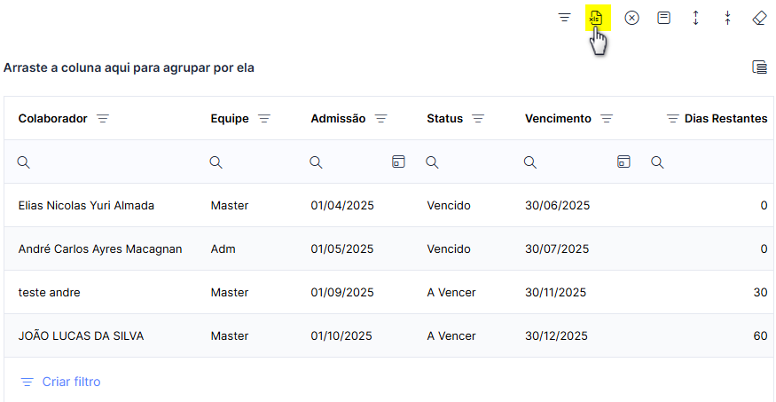Open the Equipe column header filter

[x=264, y=119]
